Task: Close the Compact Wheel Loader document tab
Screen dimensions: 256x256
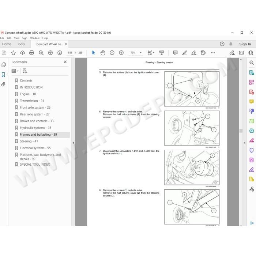Action: pyautogui.click(x=66, y=44)
